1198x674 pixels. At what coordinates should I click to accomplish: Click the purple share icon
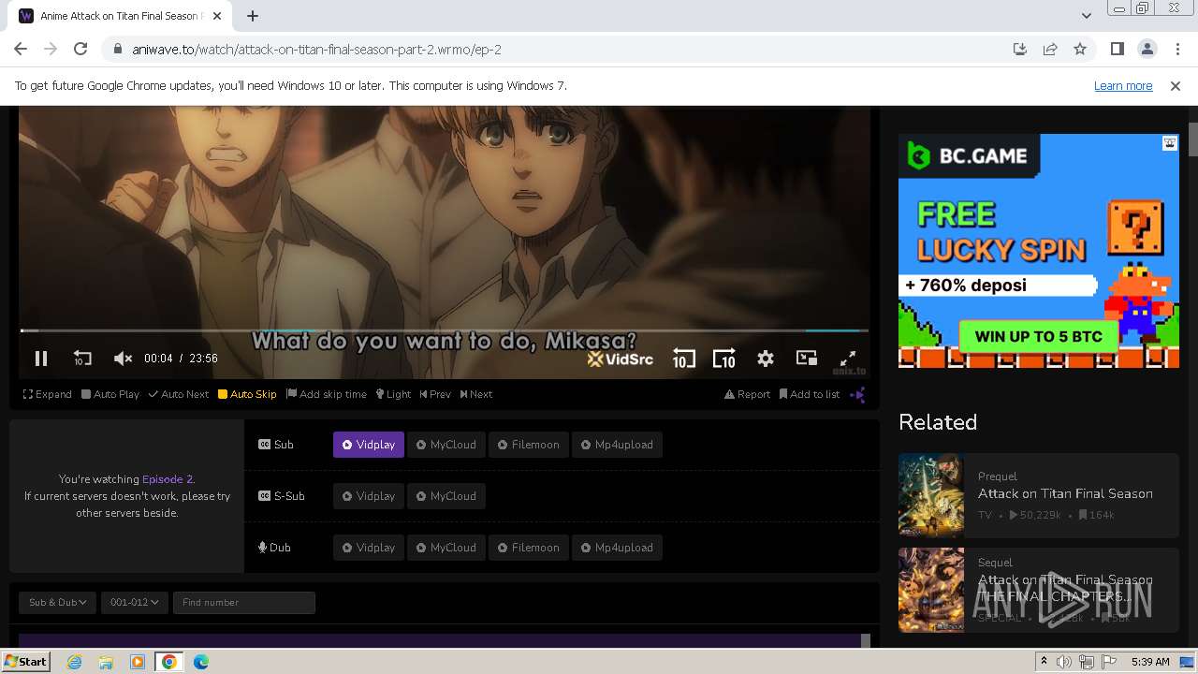(857, 394)
